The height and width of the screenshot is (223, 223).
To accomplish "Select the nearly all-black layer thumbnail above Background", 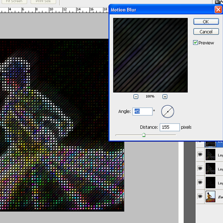I will click(x=211, y=182).
